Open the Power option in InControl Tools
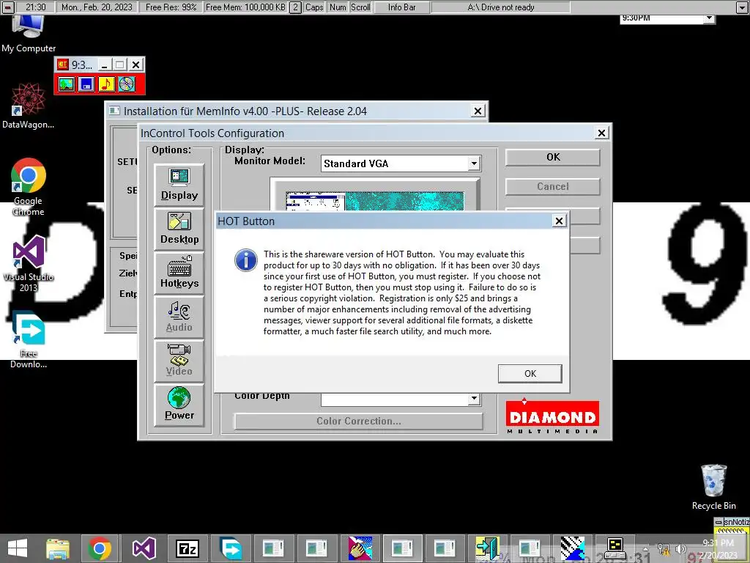This screenshot has height=563, width=750. [179, 405]
